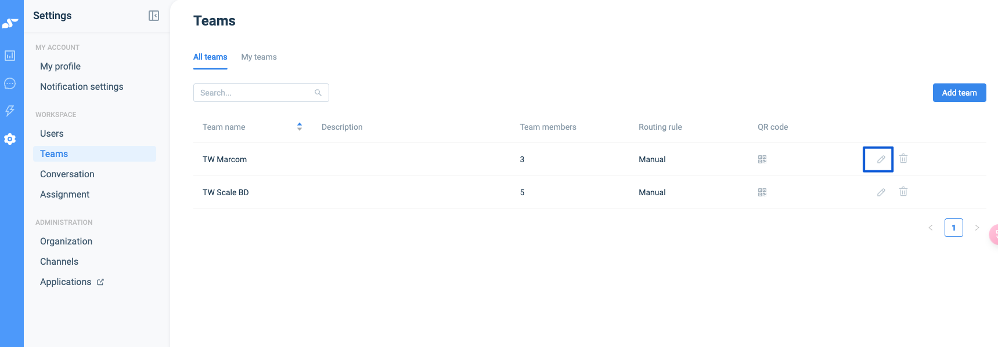Show QR code for TW Marcom
Viewport: 998px width, 347px height.
pos(762,159)
